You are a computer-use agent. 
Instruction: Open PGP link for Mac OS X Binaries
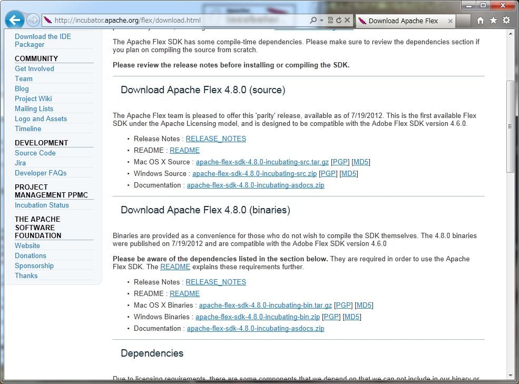point(344,305)
